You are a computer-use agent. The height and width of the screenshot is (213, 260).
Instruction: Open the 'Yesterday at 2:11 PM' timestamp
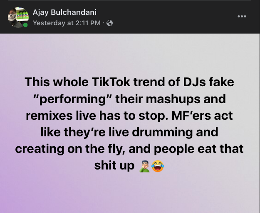click(67, 23)
